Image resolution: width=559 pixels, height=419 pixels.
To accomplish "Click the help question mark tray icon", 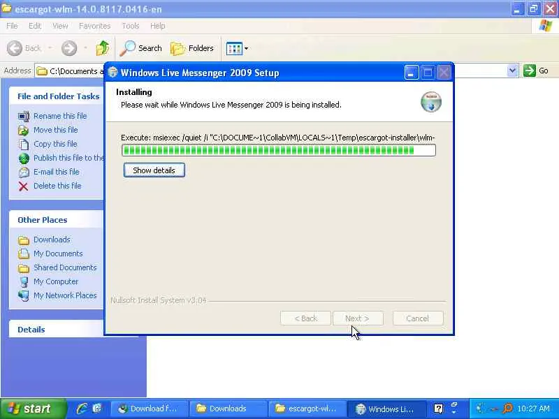I will pos(439,409).
